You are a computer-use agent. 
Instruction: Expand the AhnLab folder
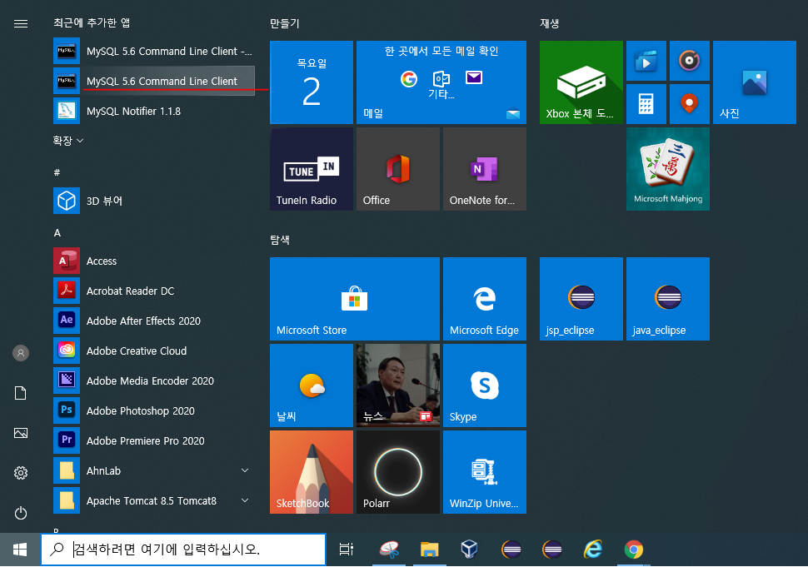point(153,470)
